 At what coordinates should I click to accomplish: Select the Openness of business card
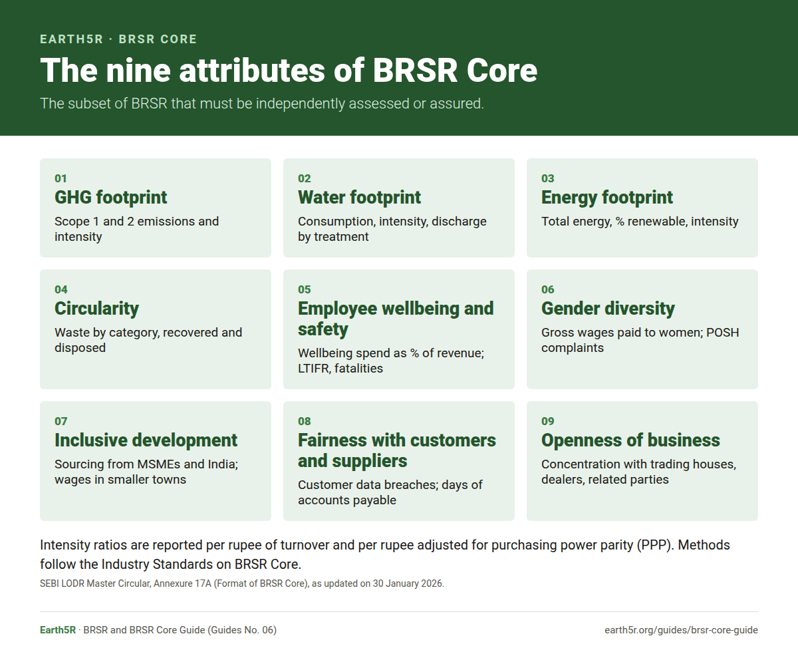click(642, 461)
